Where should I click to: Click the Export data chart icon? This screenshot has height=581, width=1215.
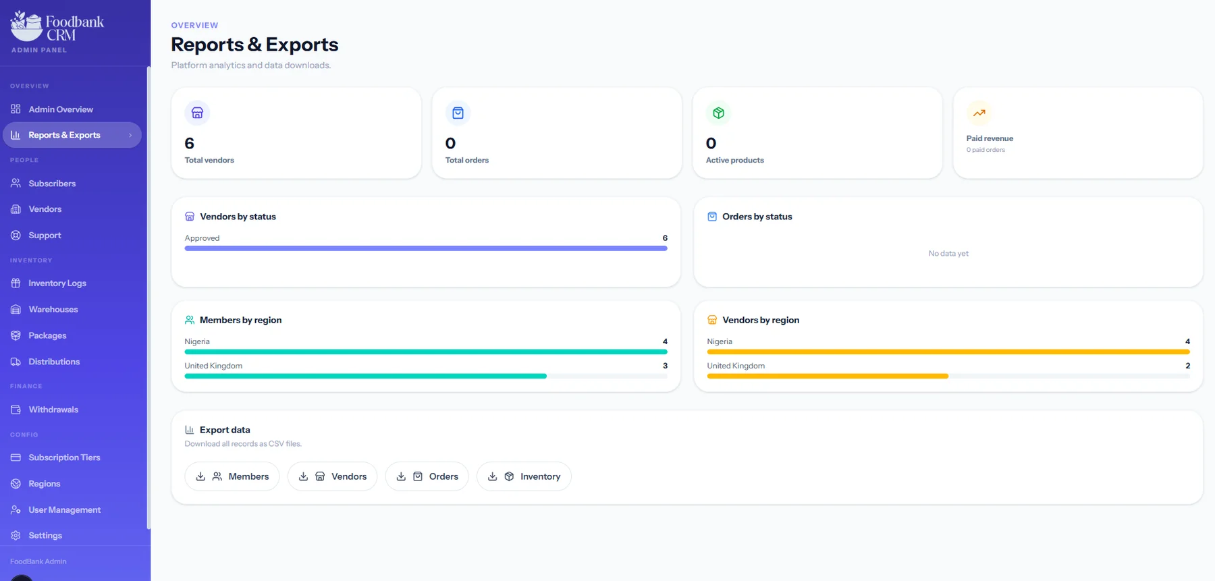[x=190, y=430]
